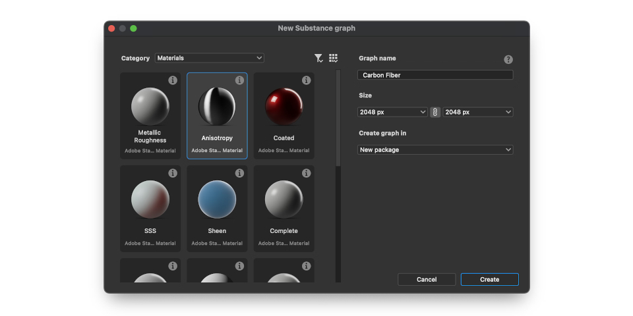Click info icon on Coated template

[x=306, y=80]
